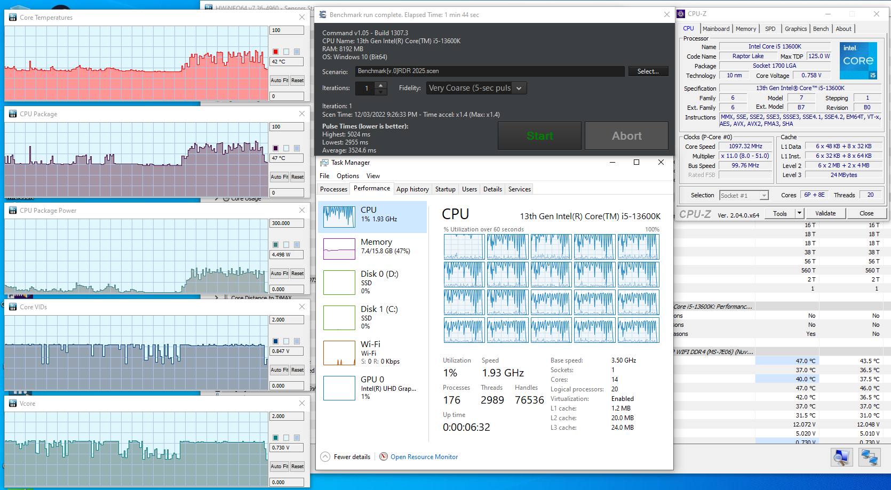Switch to About tab in CPU-Z
This screenshot has height=490, width=891.
click(x=844, y=29)
